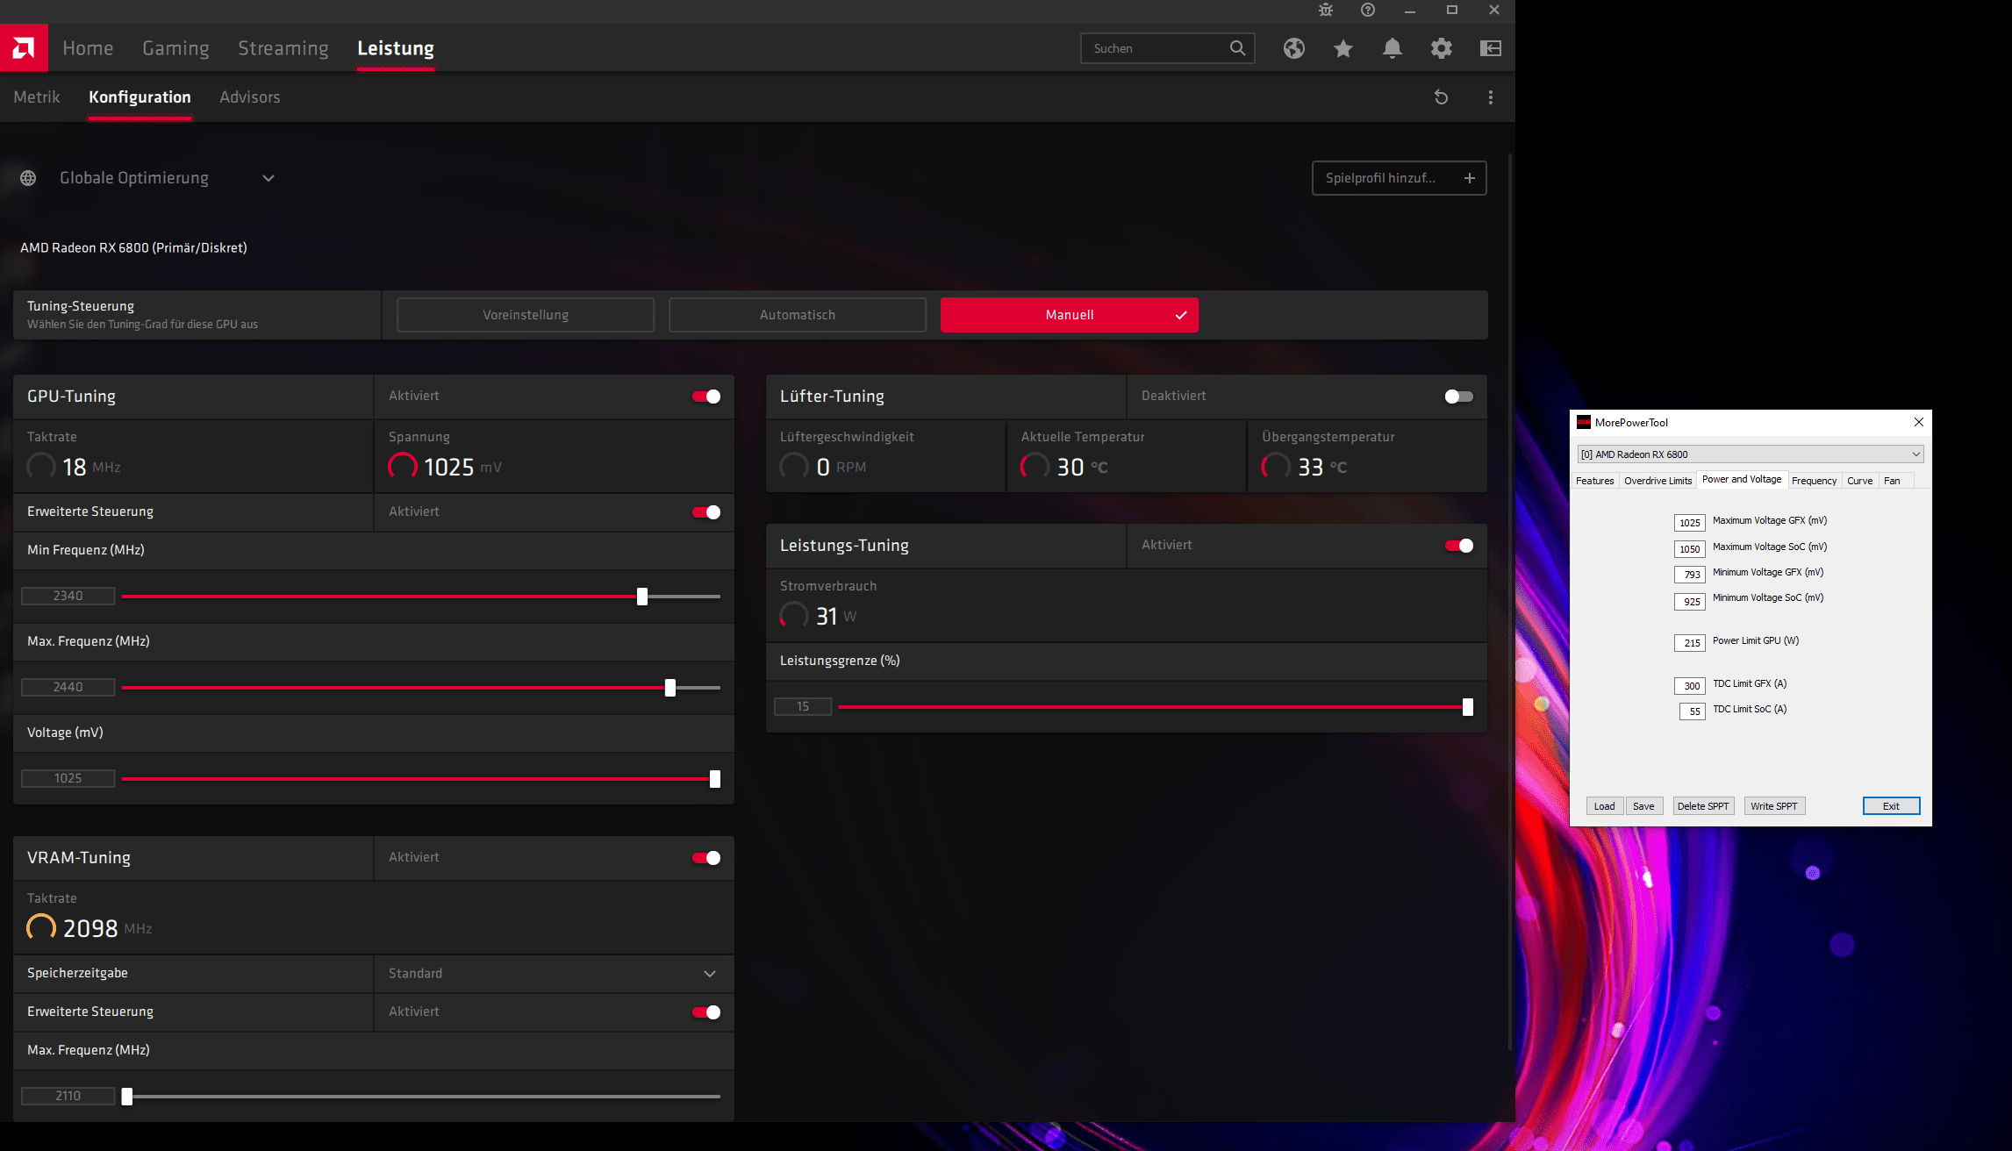Expand the Globale Optimierung dropdown
This screenshot has height=1151, width=2012.
[x=269, y=178]
